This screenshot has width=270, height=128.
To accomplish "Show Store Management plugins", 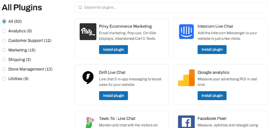I will point(4,69).
